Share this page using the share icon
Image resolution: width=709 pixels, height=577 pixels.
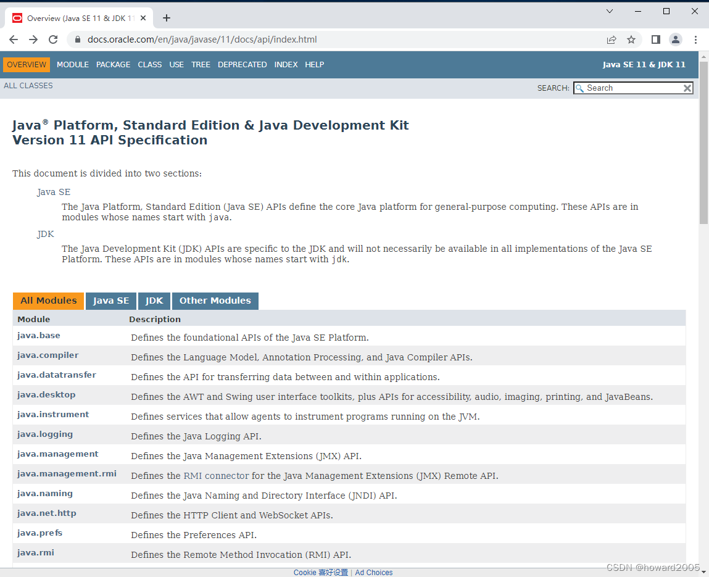(612, 39)
